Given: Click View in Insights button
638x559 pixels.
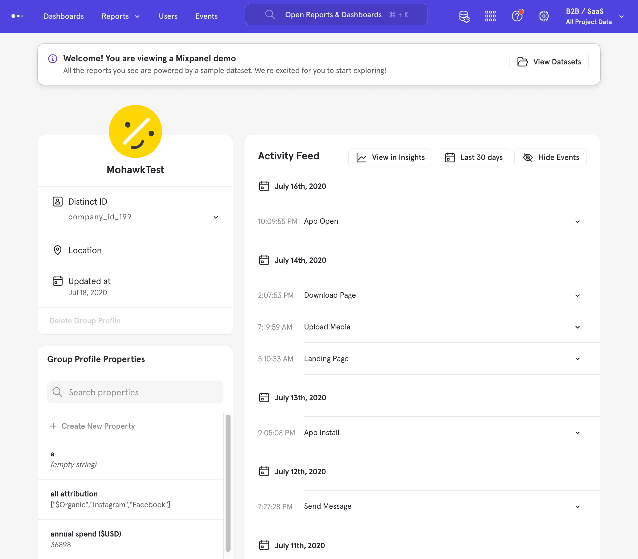Looking at the screenshot, I should point(390,157).
